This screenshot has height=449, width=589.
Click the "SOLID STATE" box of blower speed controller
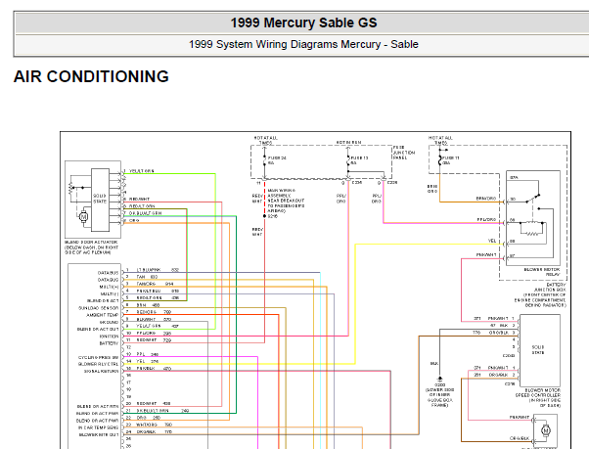[x=538, y=350]
